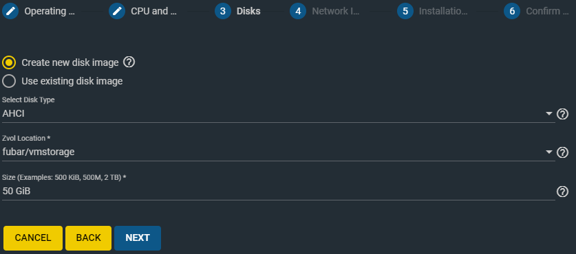
Task: Go to the Network Interface step label
Action: click(x=336, y=11)
